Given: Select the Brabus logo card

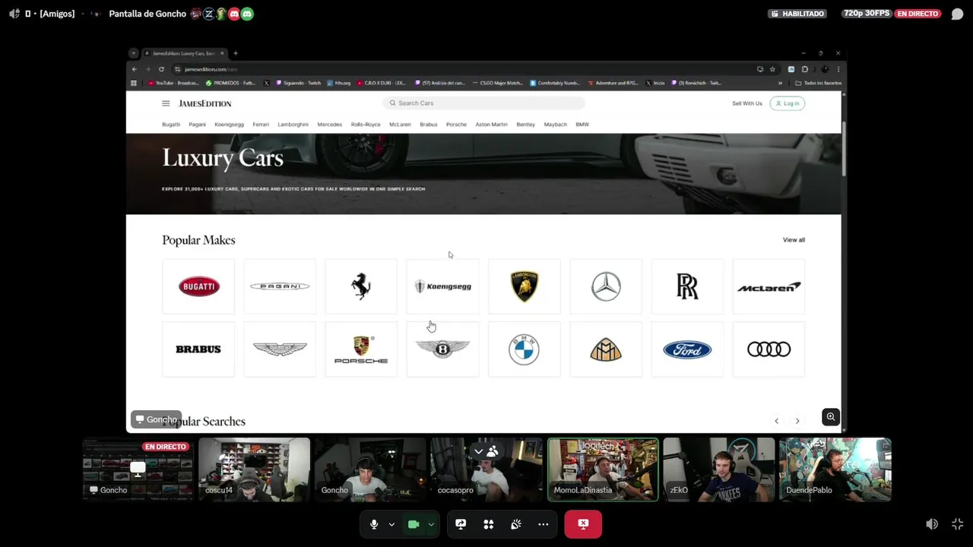Looking at the screenshot, I should click(x=198, y=349).
